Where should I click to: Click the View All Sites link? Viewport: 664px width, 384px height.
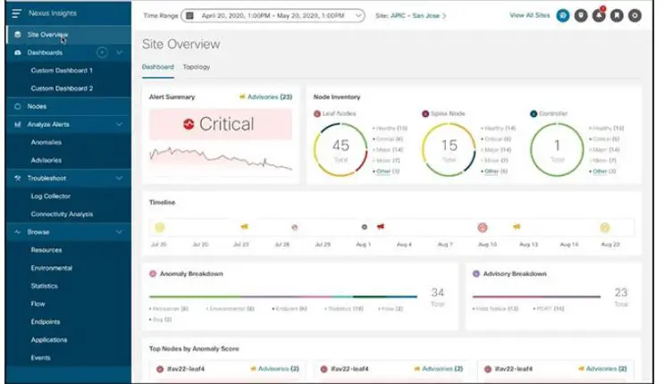[530, 15]
